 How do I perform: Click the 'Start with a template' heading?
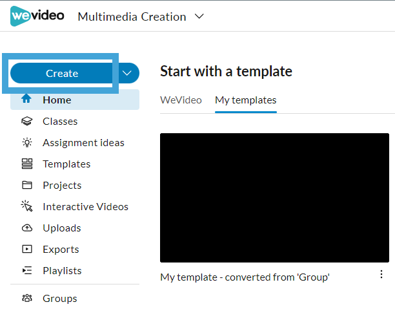click(226, 71)
